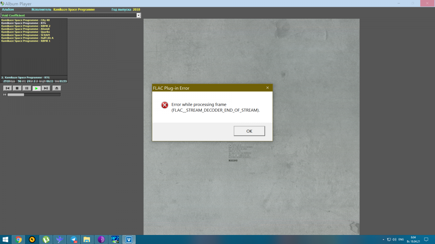Click the taskbar clock showing 8:04

tap(413, 239)
